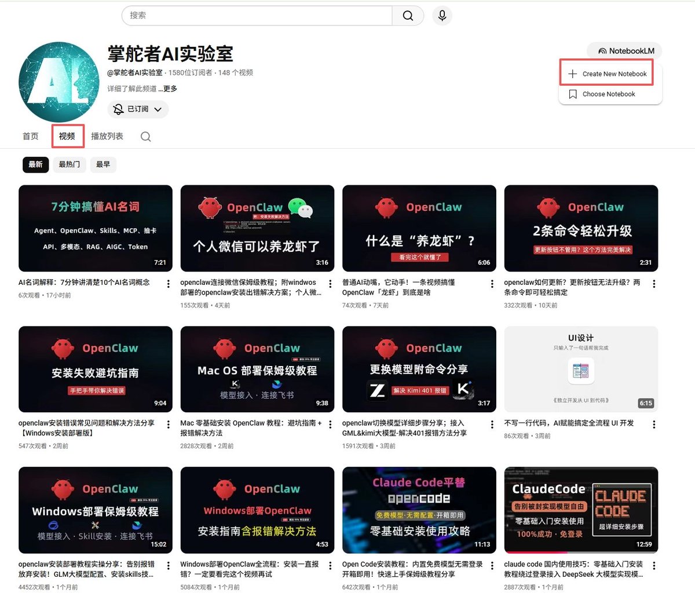Click title openclaw切换模型详细步骤分享
This screenshot has width=695, height=608.
click(x=404, y=428)
